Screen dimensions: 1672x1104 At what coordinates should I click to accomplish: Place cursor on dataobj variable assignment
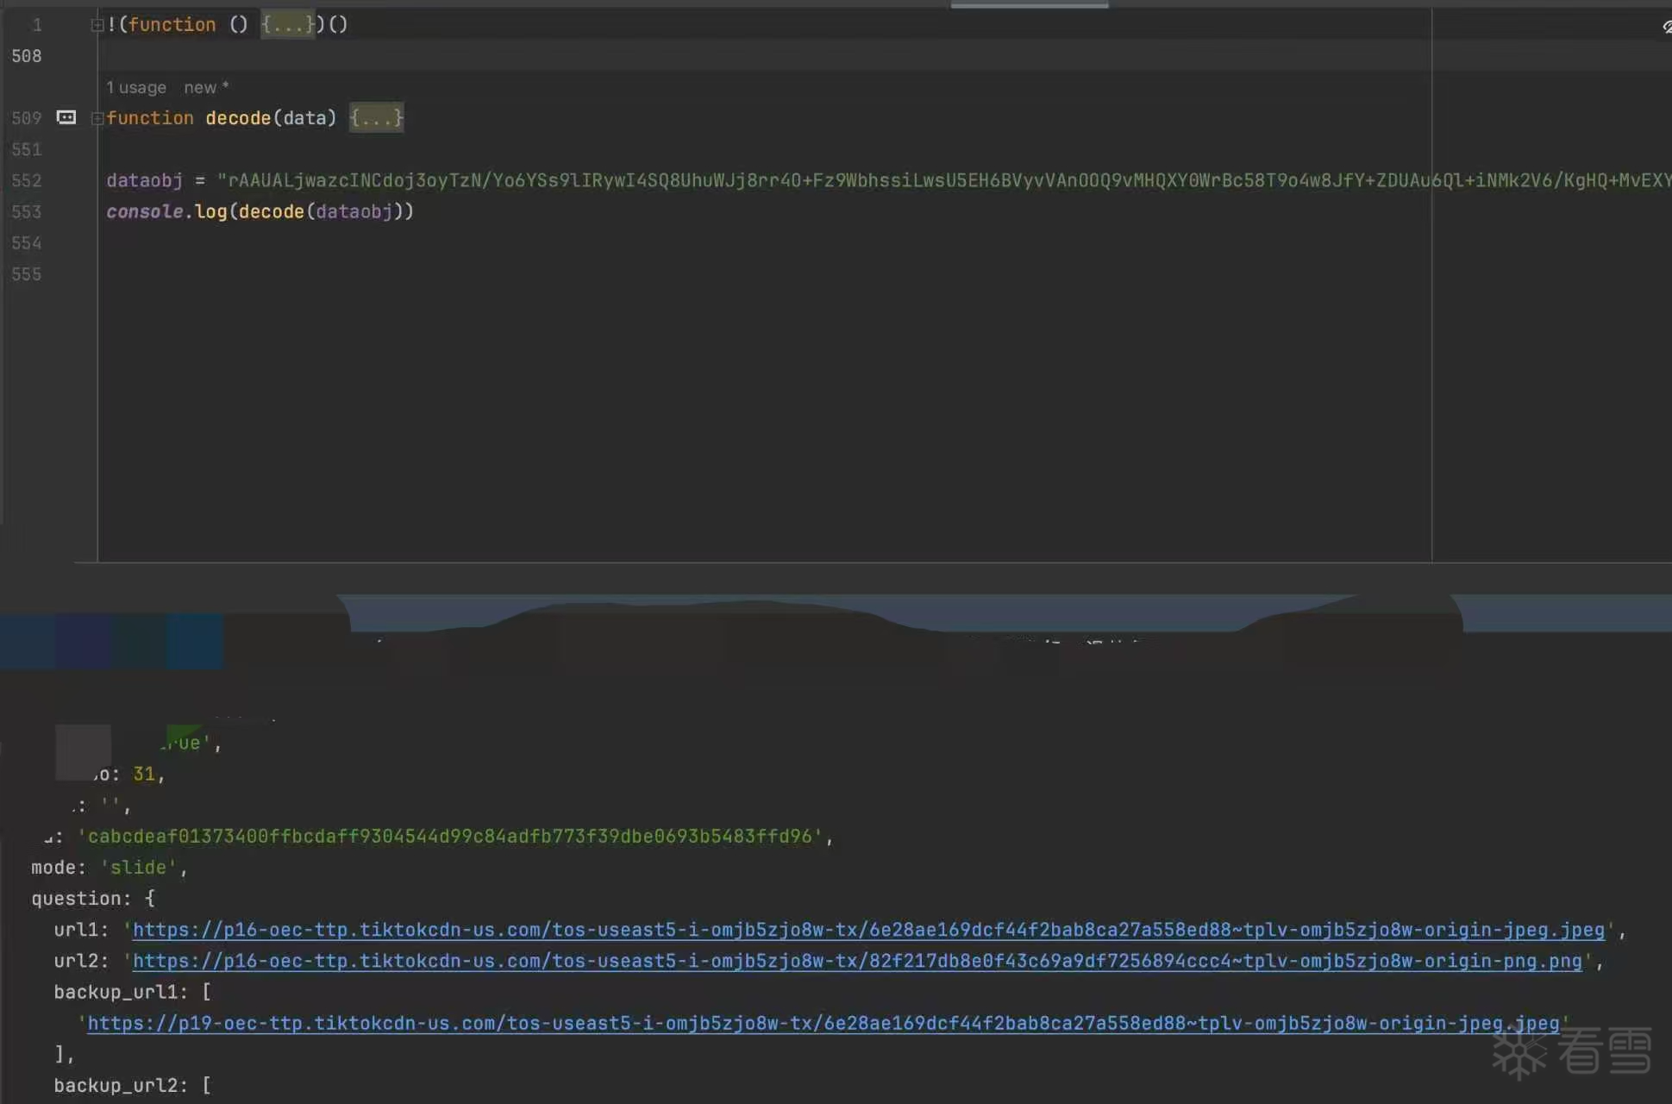click(x=144, y=180)
